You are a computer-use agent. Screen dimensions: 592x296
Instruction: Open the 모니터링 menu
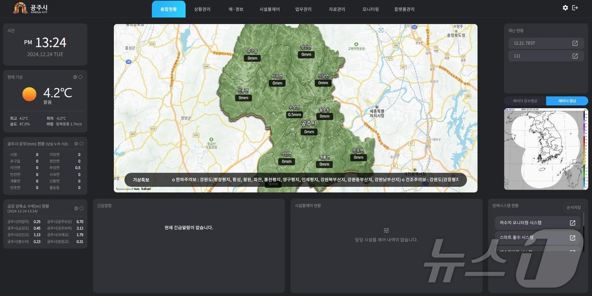pos(370,9)
